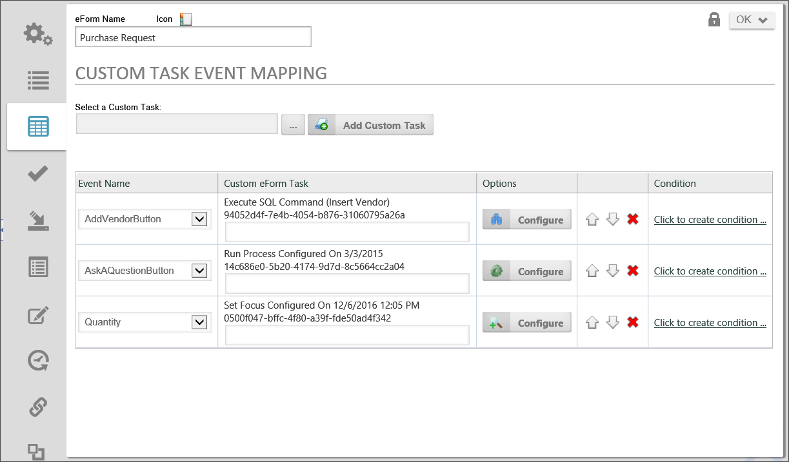Open the list view sidebar icon
Screen dimensions: 789x462
coord(38,81)
